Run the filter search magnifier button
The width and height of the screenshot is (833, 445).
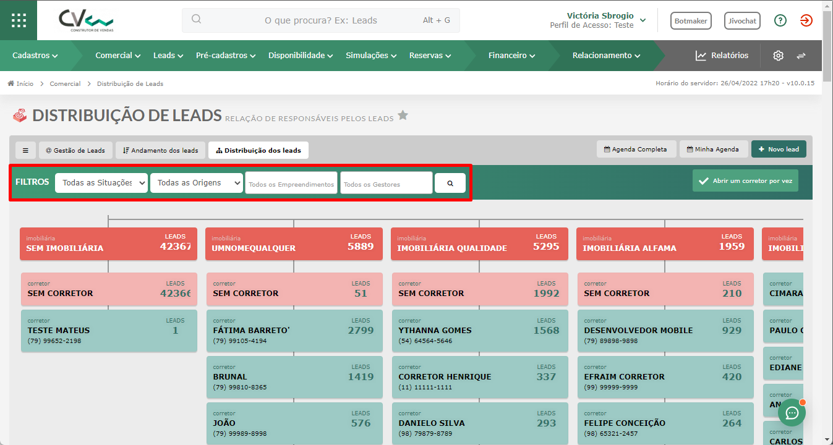450,183
